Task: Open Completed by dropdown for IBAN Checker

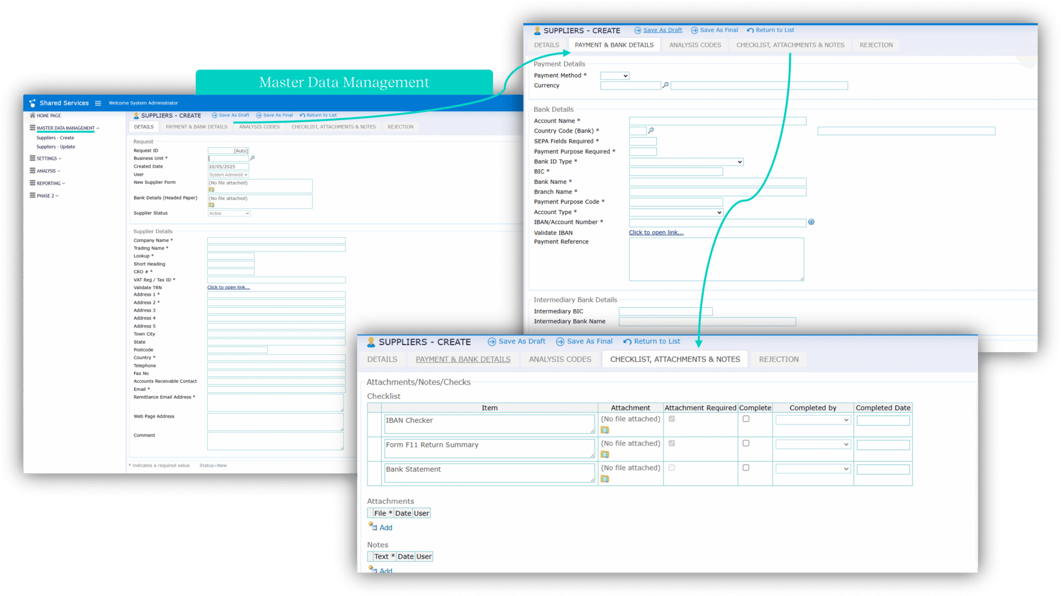Action: [813, 420]
